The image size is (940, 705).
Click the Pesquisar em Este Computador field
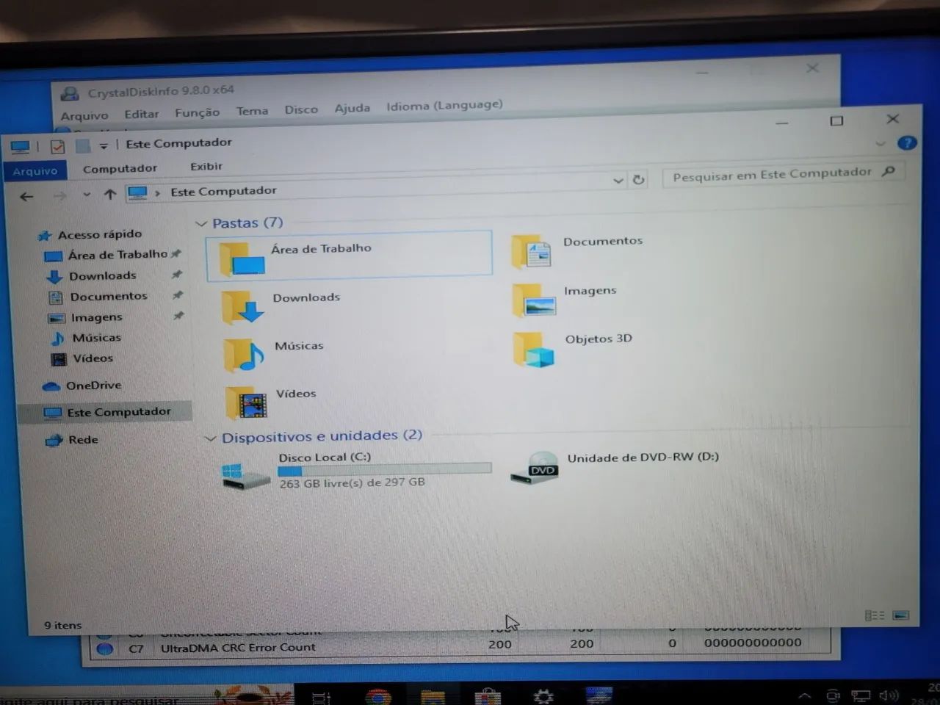coord(783,174)
